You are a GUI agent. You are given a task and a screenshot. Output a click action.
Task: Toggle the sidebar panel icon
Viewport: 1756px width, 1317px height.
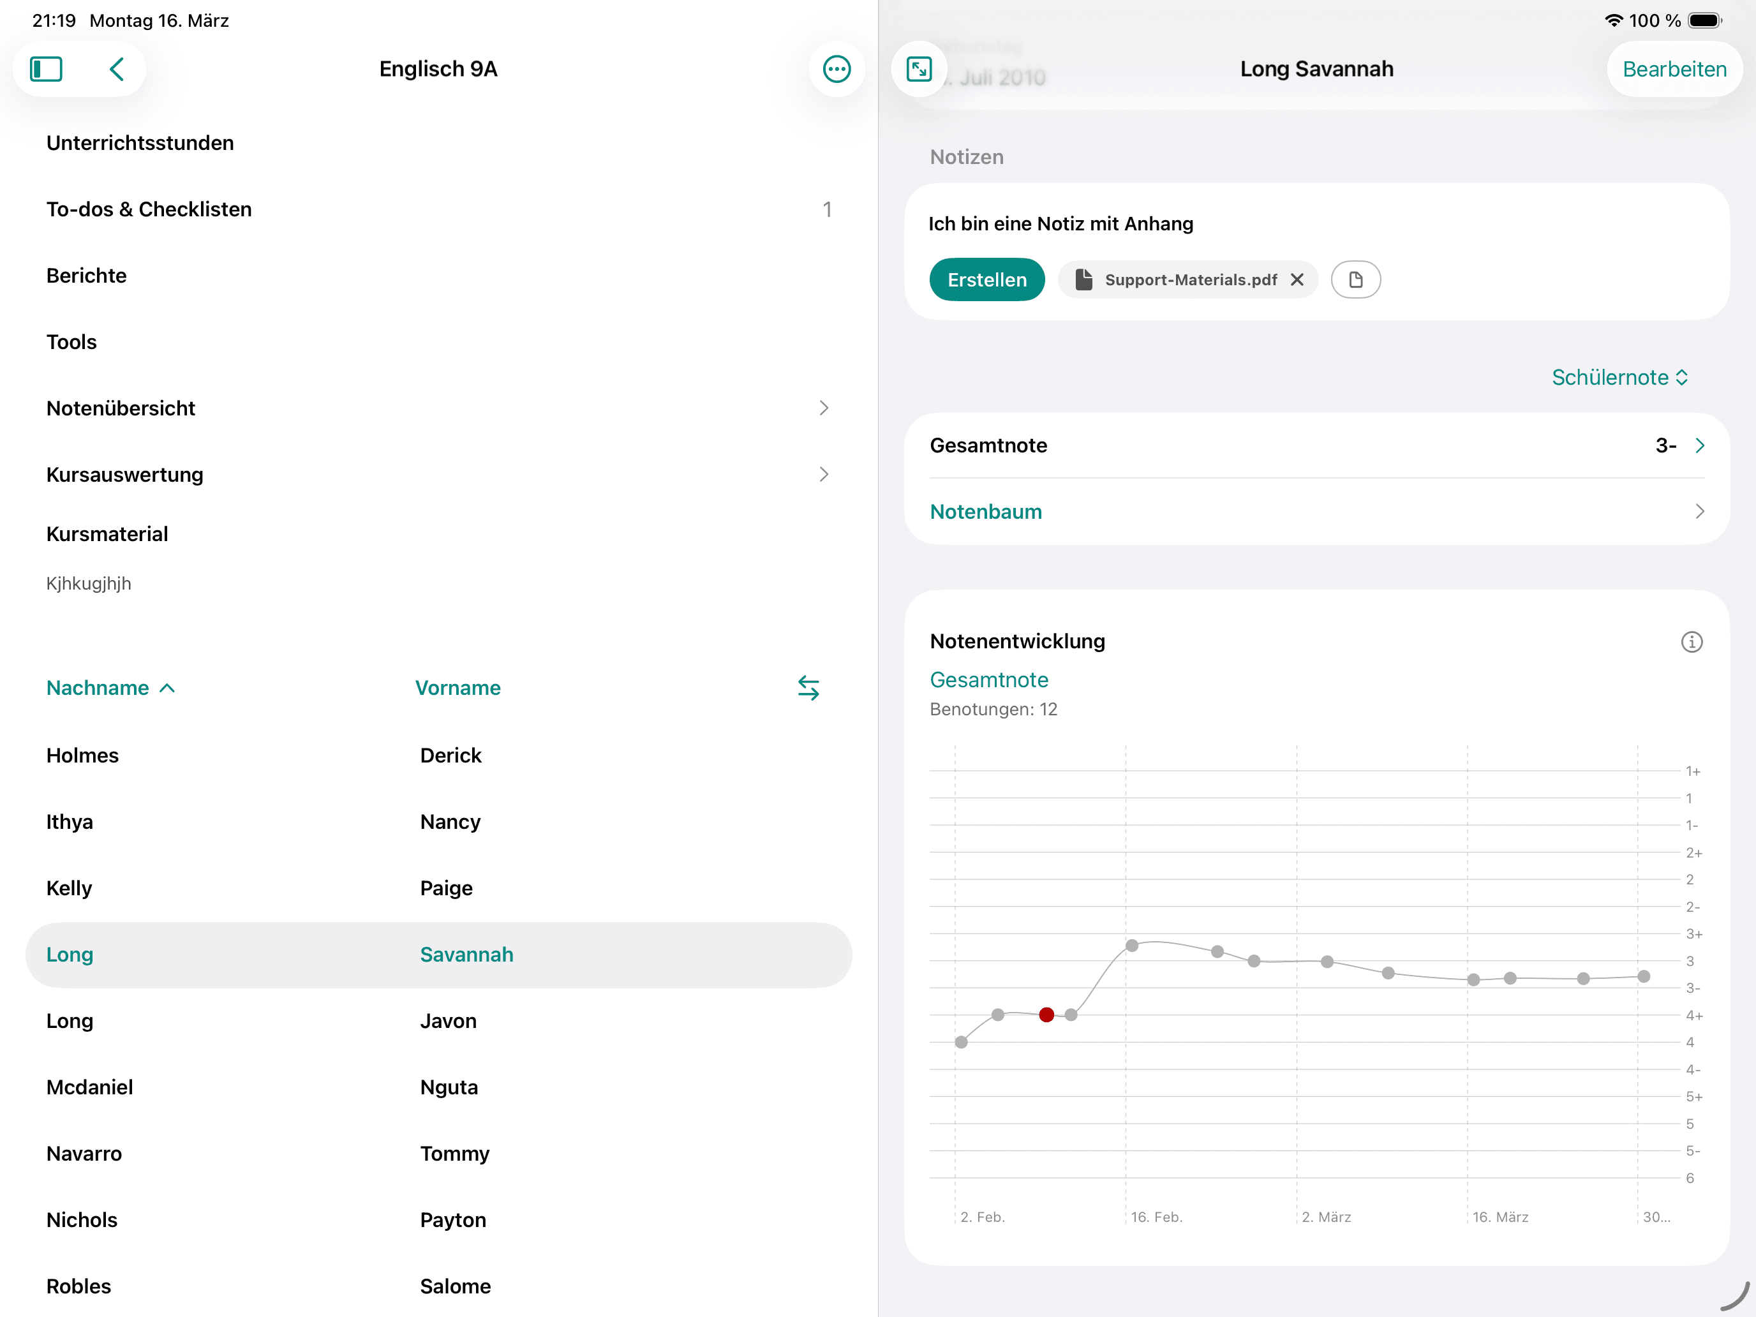pos(46,69)
